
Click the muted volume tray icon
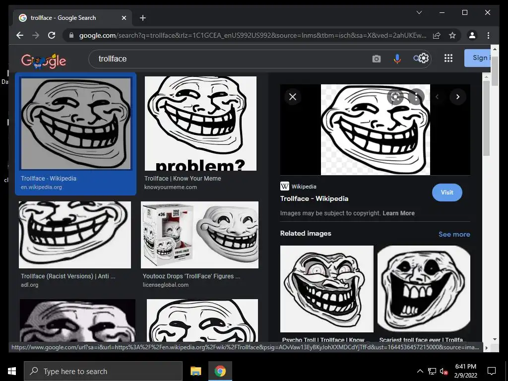click(444, 372)
